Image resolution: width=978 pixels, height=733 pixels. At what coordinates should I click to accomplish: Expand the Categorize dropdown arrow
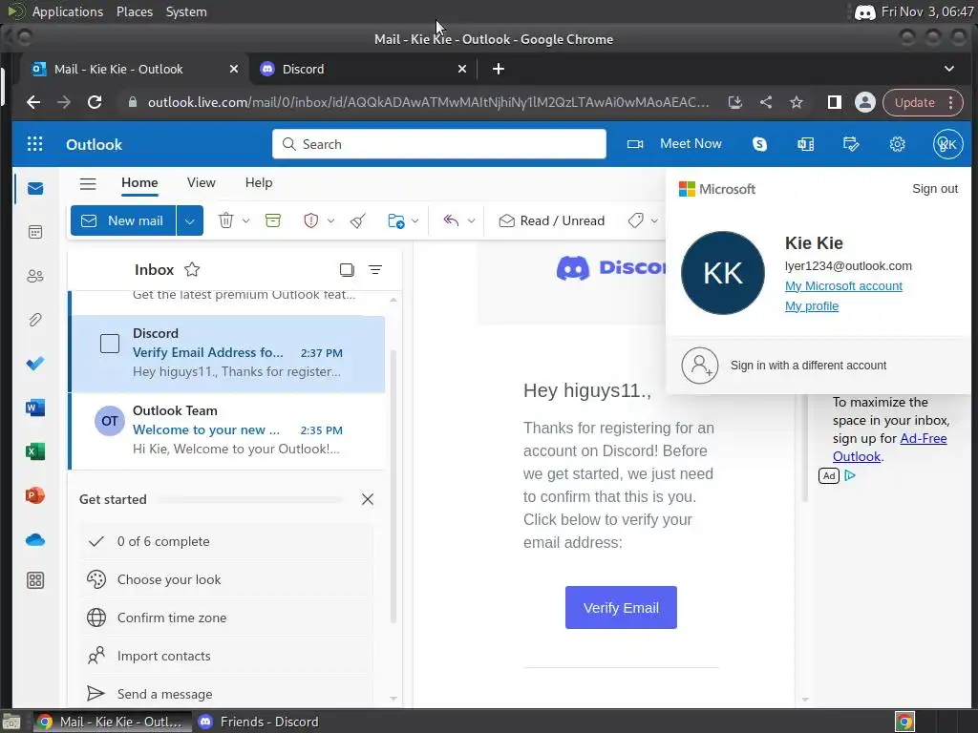click(x=654, y=220)
